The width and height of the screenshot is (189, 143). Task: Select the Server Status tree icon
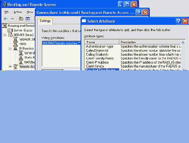[x=10, y=30]
